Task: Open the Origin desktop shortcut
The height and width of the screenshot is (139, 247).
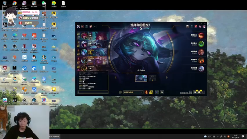Action: coord(15,58)
